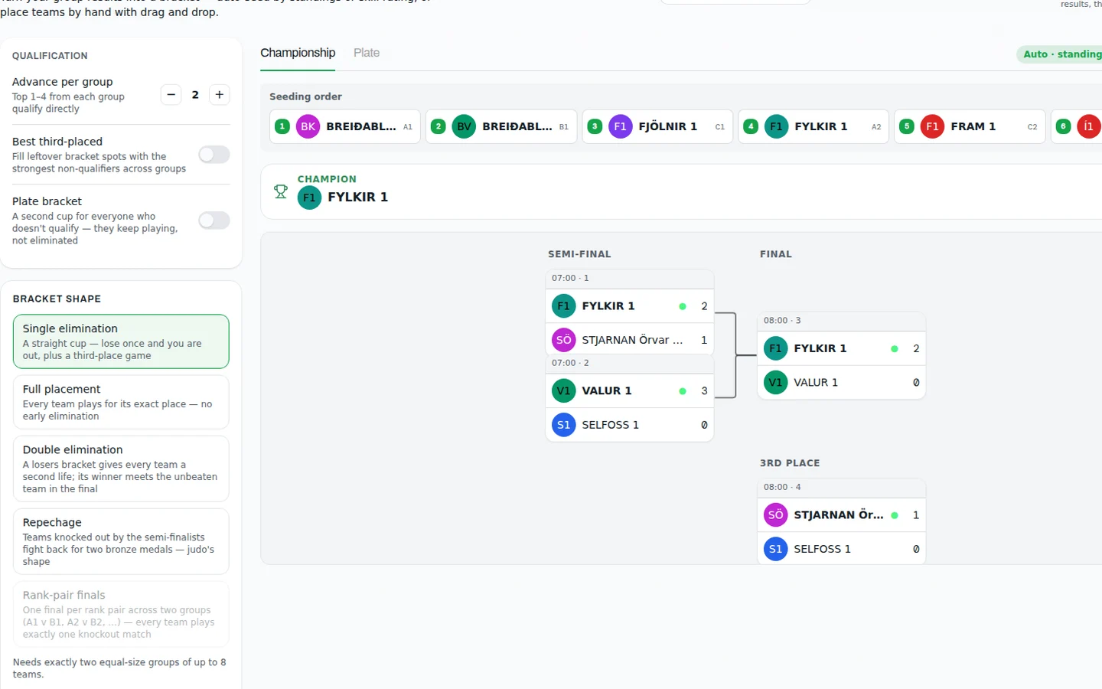Click the BV team avatar in seeding order
The width and height of the screenshot is (1102, 689).
click(465, 126)
